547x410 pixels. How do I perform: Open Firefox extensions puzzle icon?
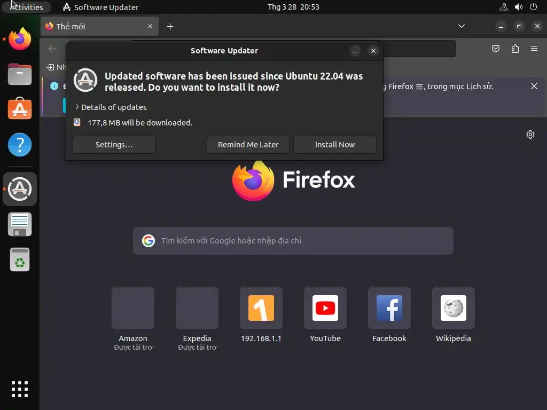pos(515,49)
